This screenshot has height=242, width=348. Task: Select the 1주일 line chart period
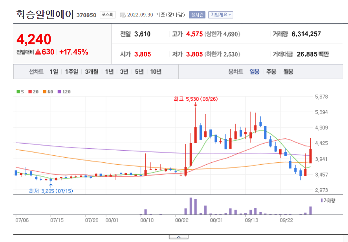pos(72,72)
